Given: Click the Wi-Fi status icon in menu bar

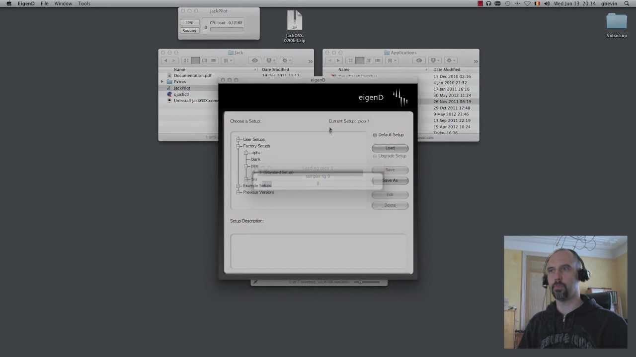Looking at the screenshot, I should [527, 3].
